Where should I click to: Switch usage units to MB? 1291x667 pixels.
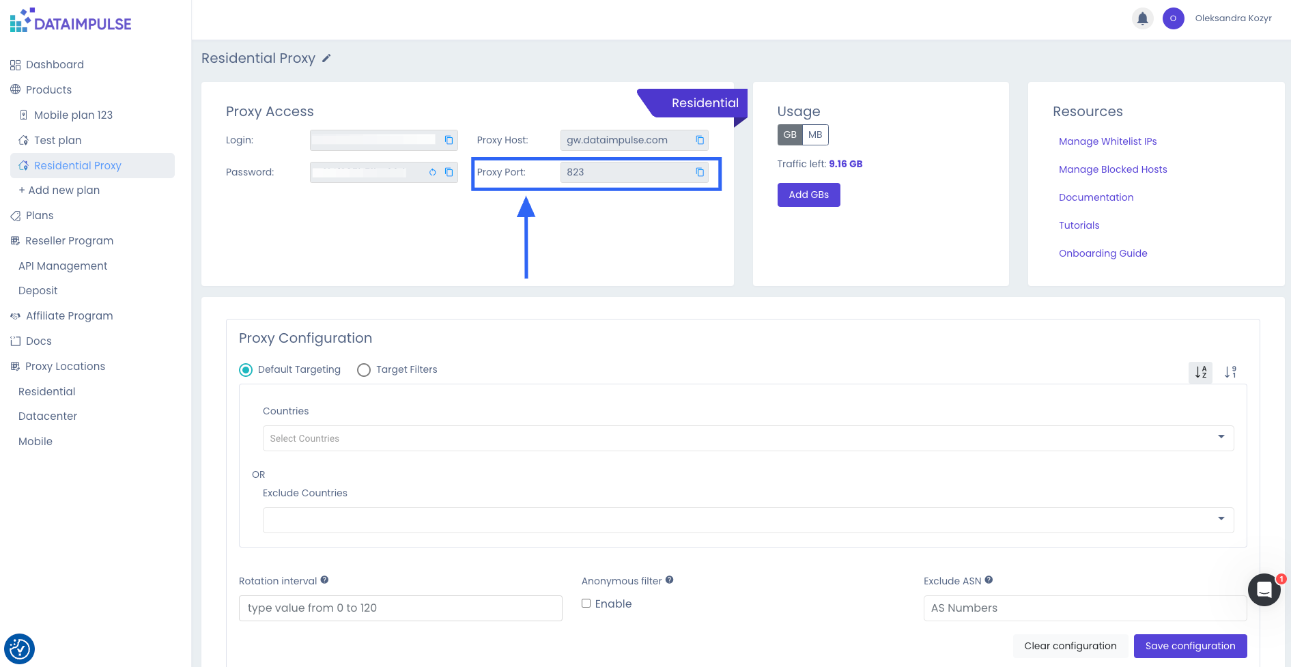[815, 134]
